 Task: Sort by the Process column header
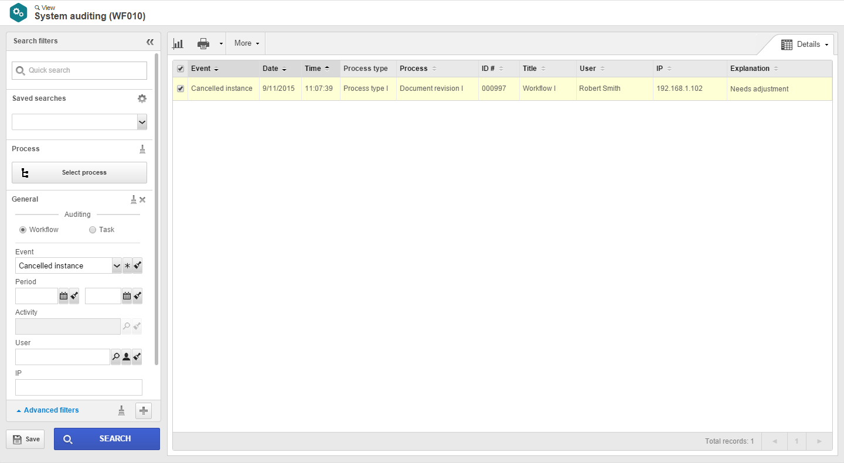[437, 69]
